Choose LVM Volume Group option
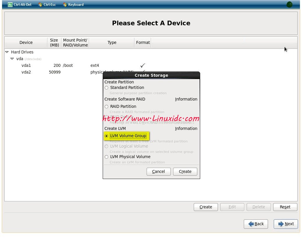The width and height of the screenshot is (302, 238). [106, 136]
